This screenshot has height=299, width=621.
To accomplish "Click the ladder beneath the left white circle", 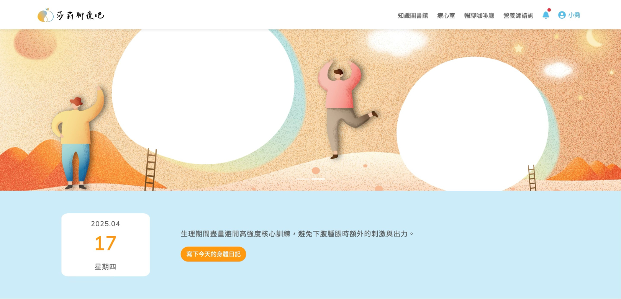I will click(151, 170).
